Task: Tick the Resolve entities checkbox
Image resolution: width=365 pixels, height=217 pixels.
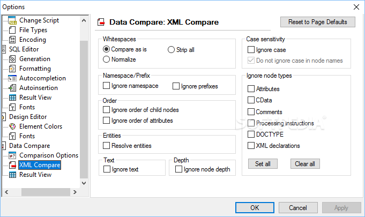Action: (x=106, y=146)
